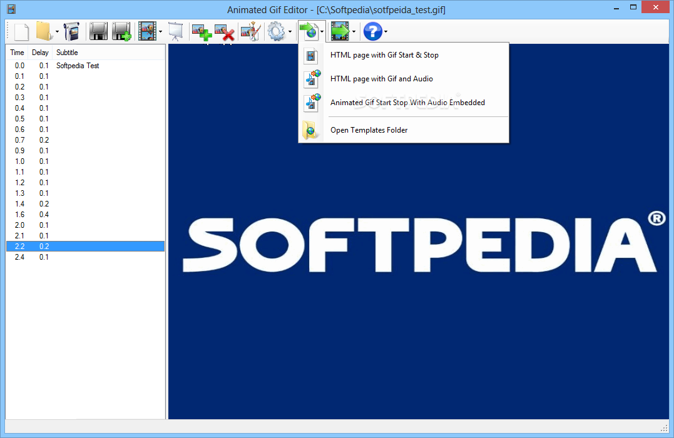Select frame row at time 1.4
This screenshot has height=438, width=674.
pos(86,204)
